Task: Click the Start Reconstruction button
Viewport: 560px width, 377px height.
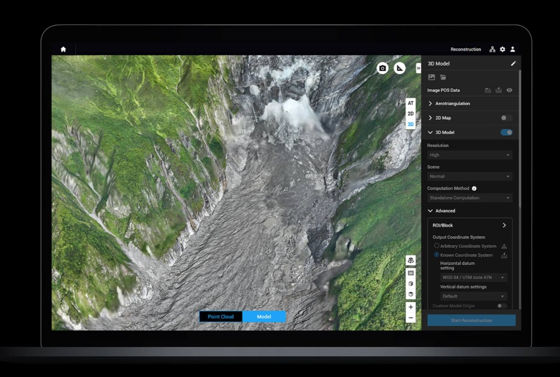Action: tap(471, 320)
